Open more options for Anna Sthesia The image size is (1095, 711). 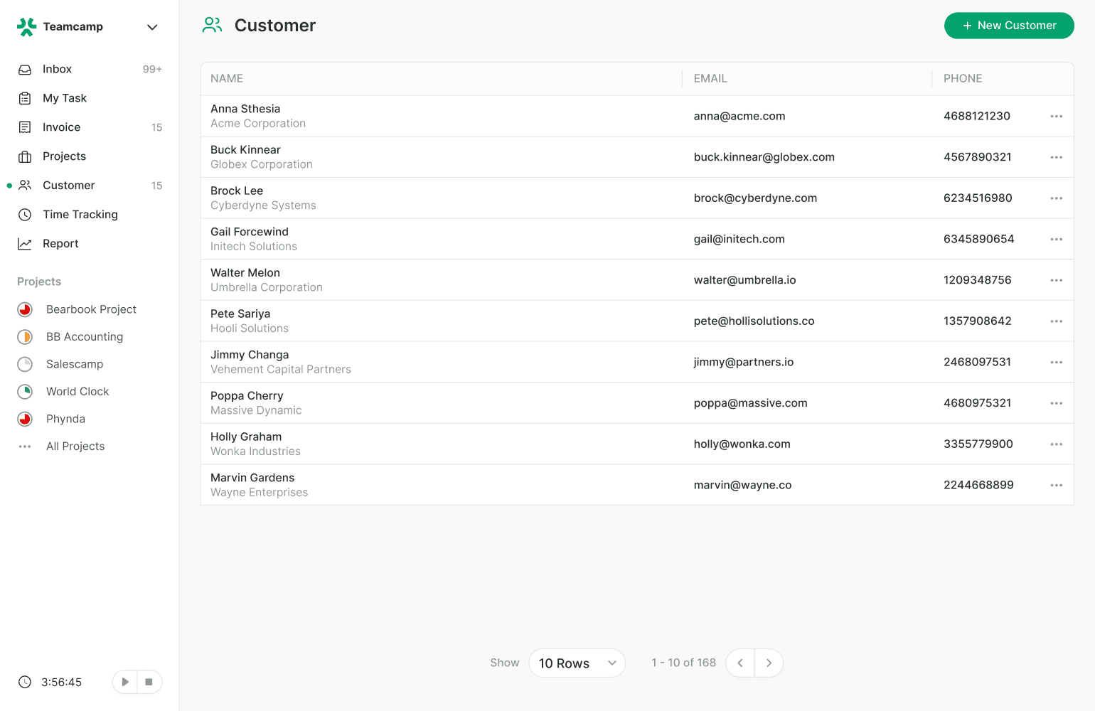click(1056, 117)
